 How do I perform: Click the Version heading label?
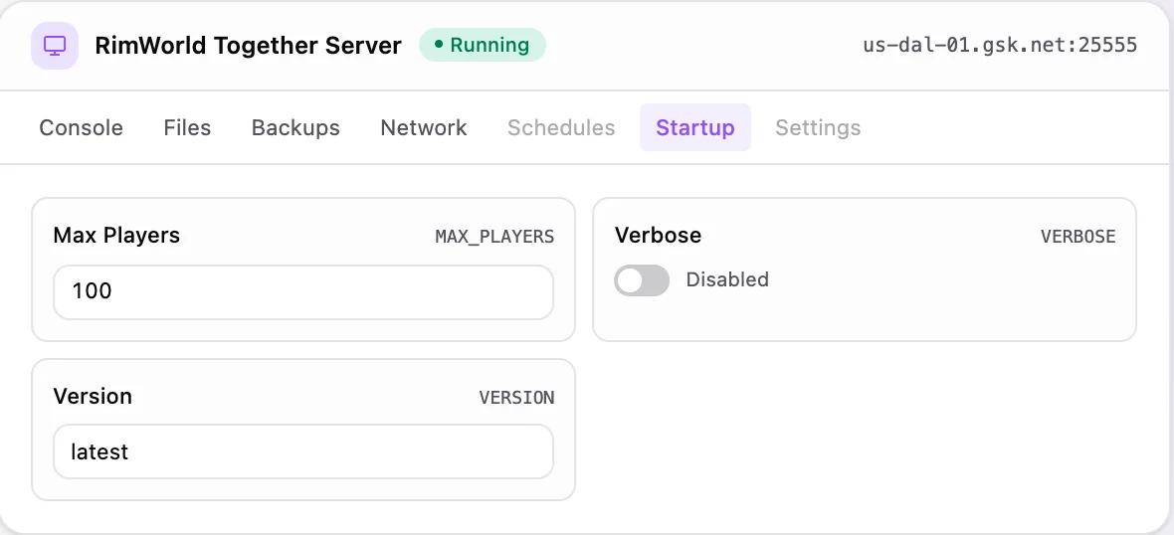pyautogui.click(x=93, y=396)
